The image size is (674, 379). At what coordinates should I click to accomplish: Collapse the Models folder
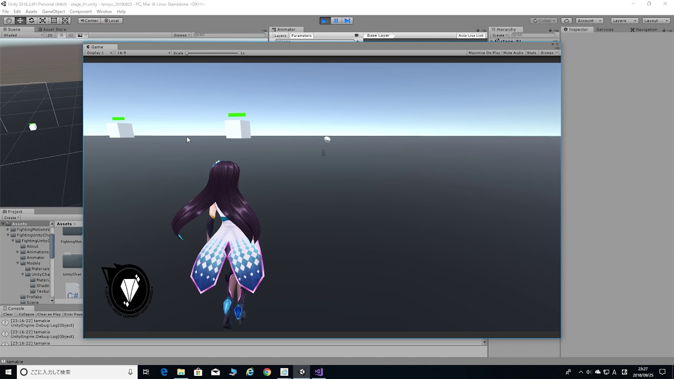click(18, 263)
